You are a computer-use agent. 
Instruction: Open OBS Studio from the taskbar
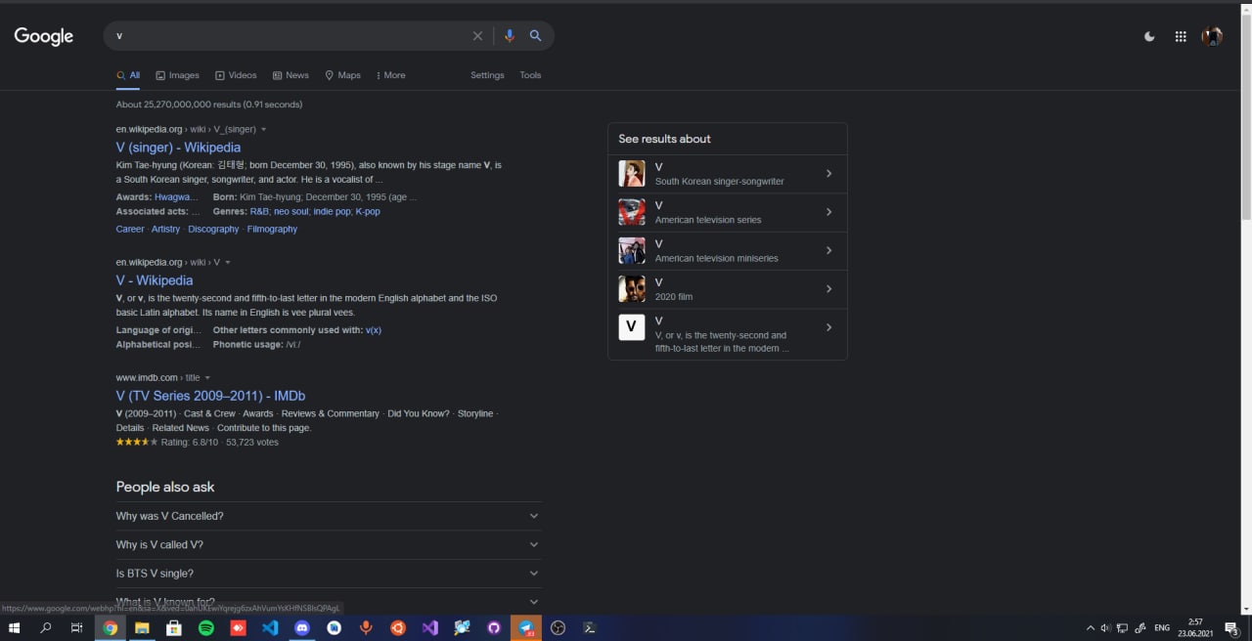tap(558, 628)
